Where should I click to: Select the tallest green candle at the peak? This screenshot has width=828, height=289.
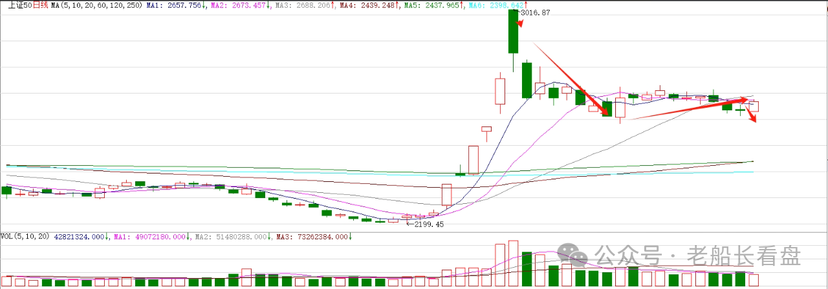[x=513, y=32]
